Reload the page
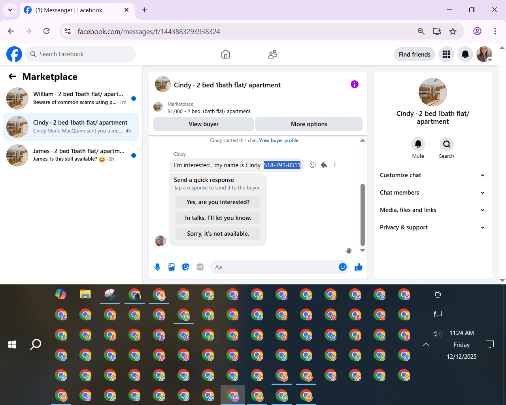The image size is (506, 405). (x=46, y=31)
